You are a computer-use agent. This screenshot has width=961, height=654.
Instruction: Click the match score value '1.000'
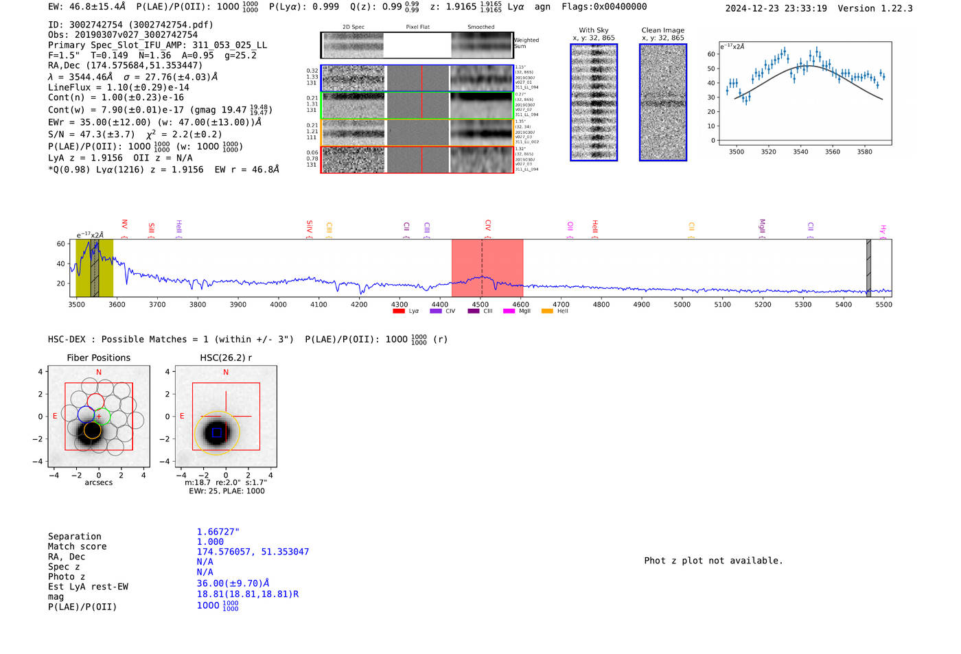(210, 541)
